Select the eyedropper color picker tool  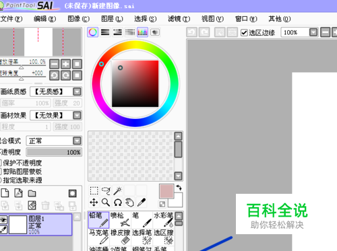[x=142, y=203]
